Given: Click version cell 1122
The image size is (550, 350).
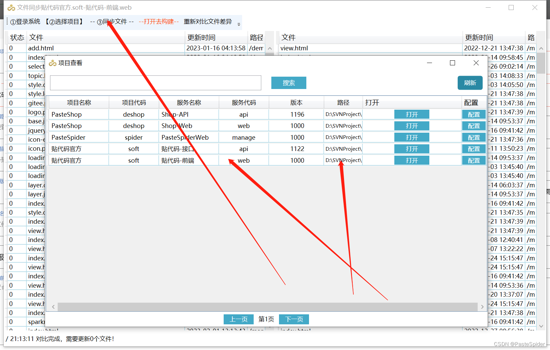Looking at the screenshot, I should click(x=297, y=149).
